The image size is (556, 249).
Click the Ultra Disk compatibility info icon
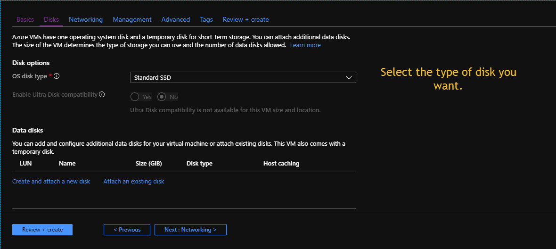pos(102,94)
